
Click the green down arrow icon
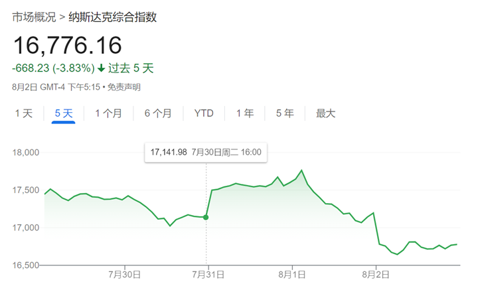[101, 68]
